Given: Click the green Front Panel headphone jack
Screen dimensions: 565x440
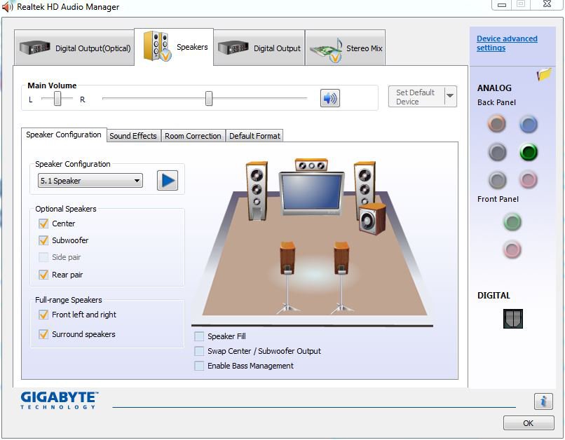Looking at the screenshot, I should [x=512, y=221].
